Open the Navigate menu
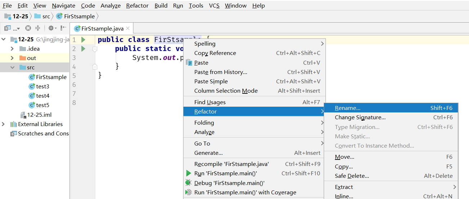This screenshot has width=469, height=199. pos(63,6)
